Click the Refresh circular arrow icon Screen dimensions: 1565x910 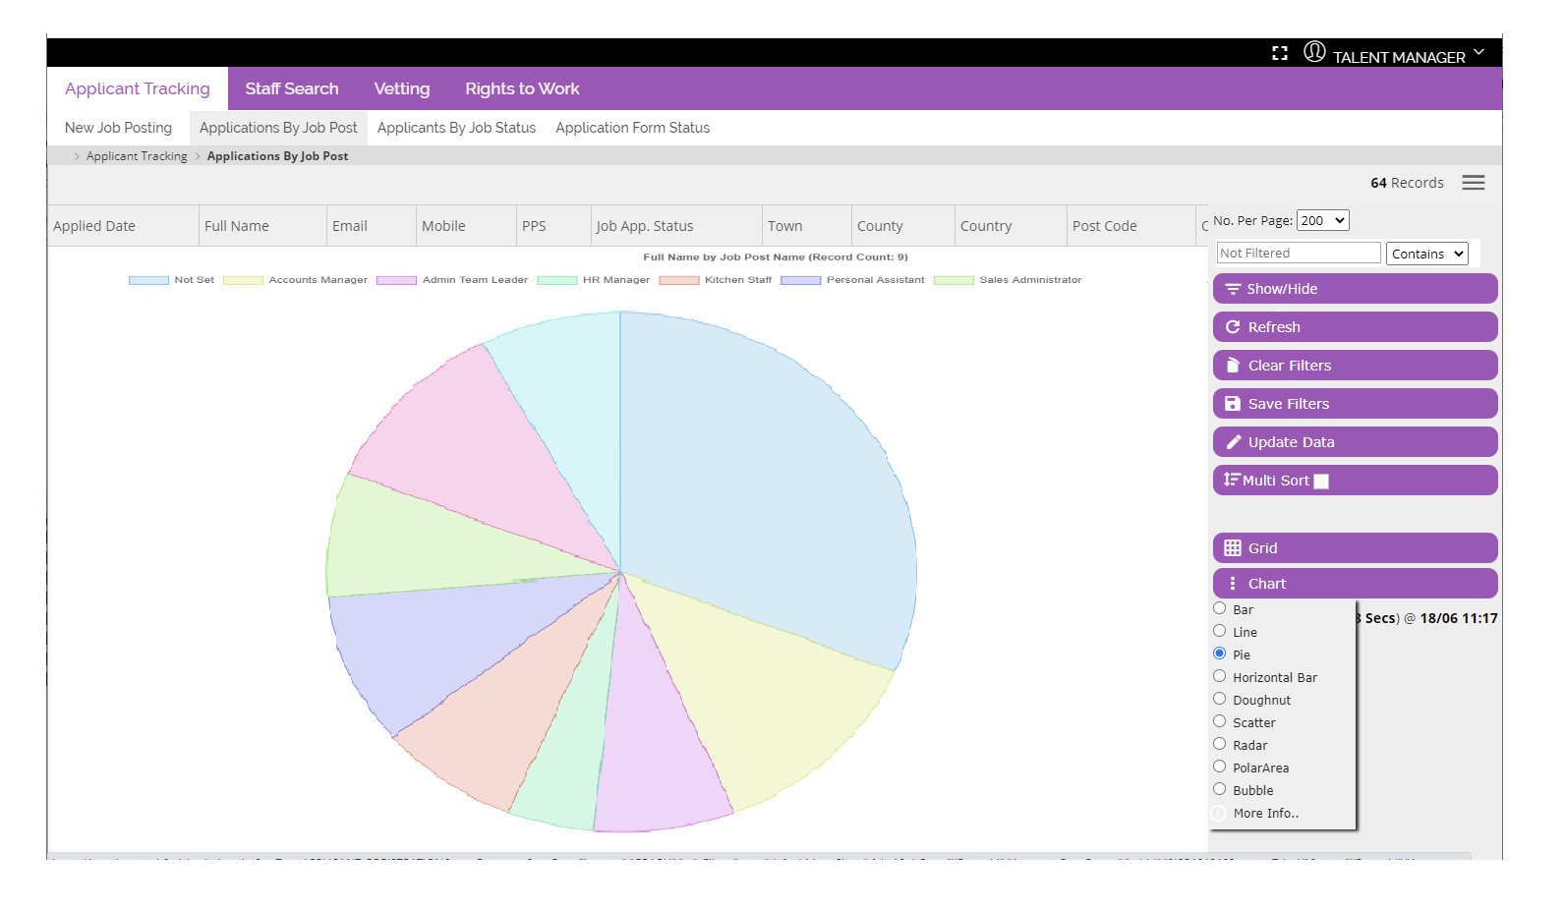click(1233, 327)
